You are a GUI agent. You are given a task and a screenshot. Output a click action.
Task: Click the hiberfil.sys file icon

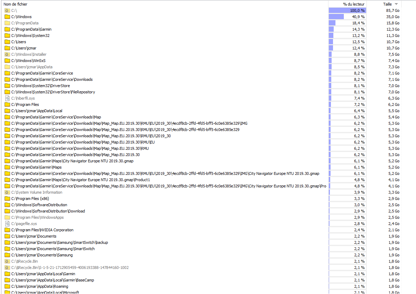click(x=7, y=98)
